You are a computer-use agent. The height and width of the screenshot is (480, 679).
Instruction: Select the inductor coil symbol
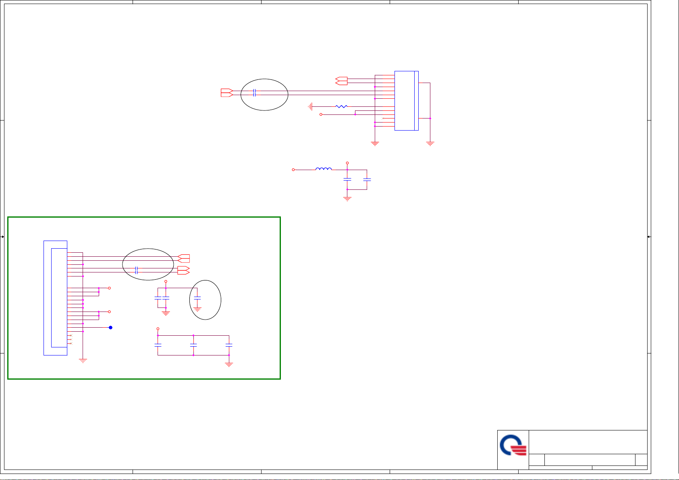pyautogui.click(x=324, y=169)
